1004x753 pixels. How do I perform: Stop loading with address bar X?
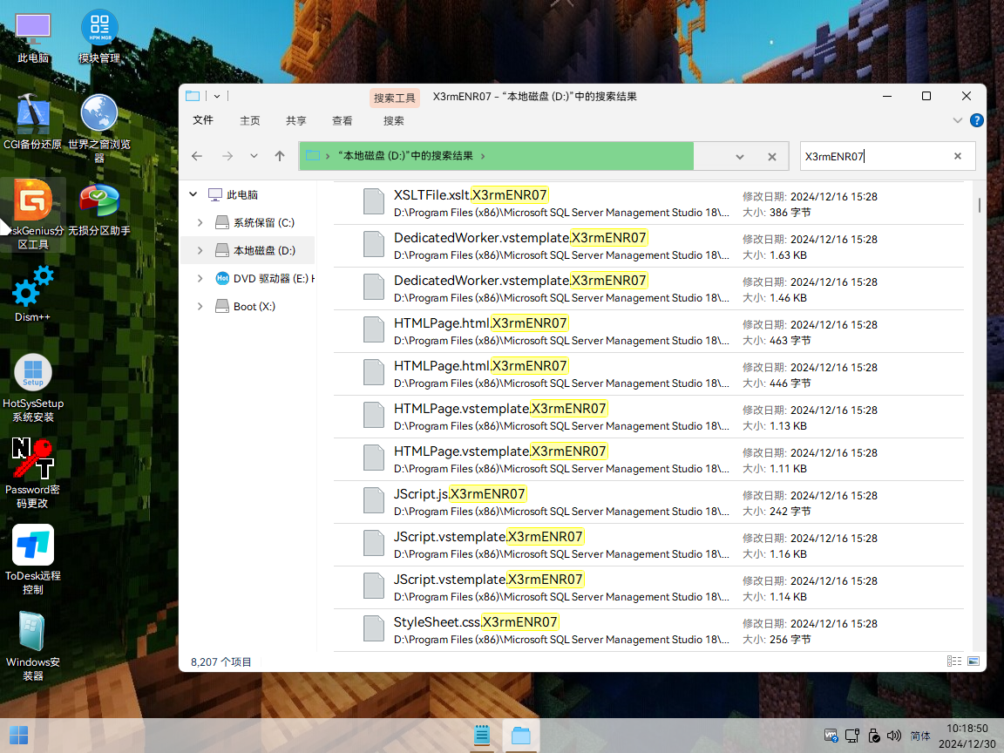[x=772, y=157]
